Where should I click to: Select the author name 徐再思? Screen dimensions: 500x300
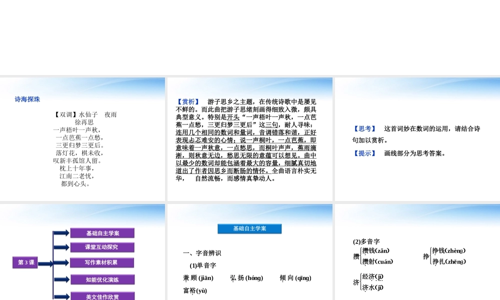(x=84, y=122)
